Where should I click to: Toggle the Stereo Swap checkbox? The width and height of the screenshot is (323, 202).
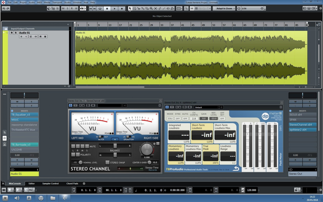[x=107, y=162]
